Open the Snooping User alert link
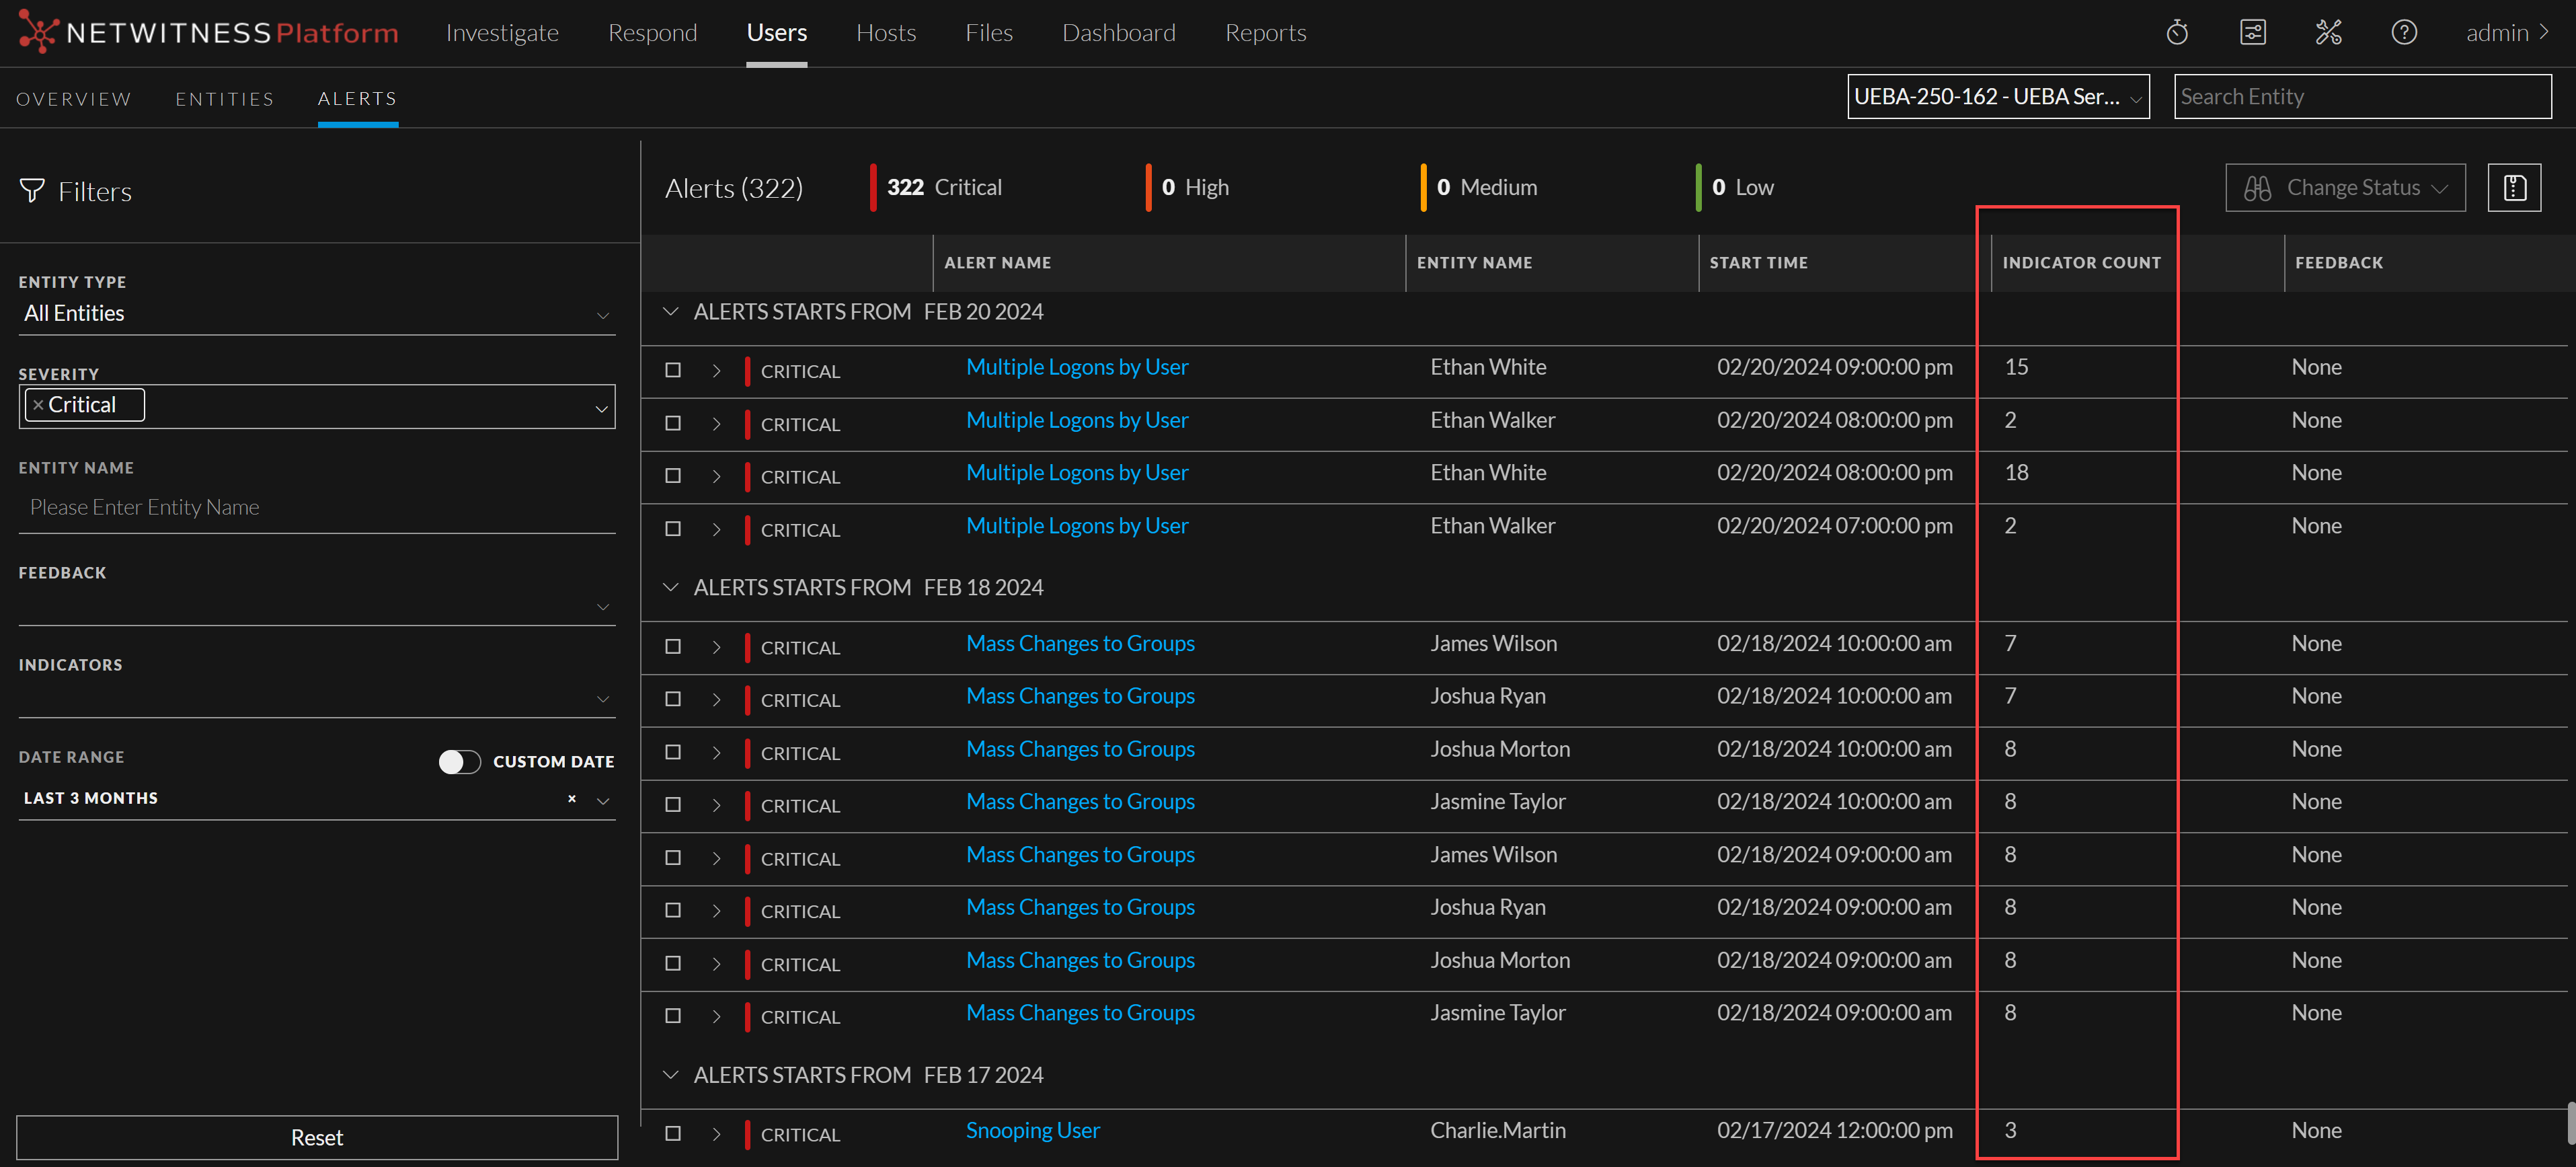The height and width of the screenshot is (1167, 2576). click(x=1033, y=1131)
